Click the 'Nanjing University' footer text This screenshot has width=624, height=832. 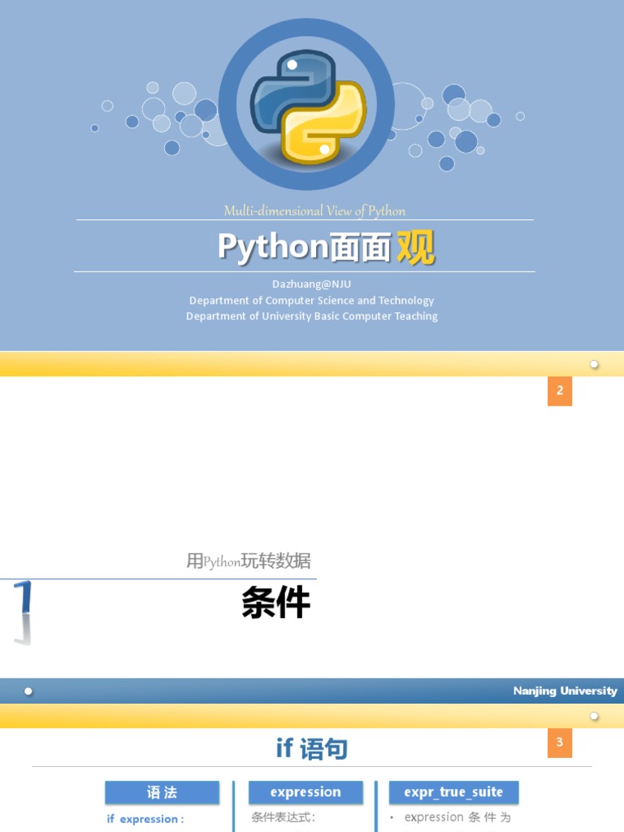565,691
